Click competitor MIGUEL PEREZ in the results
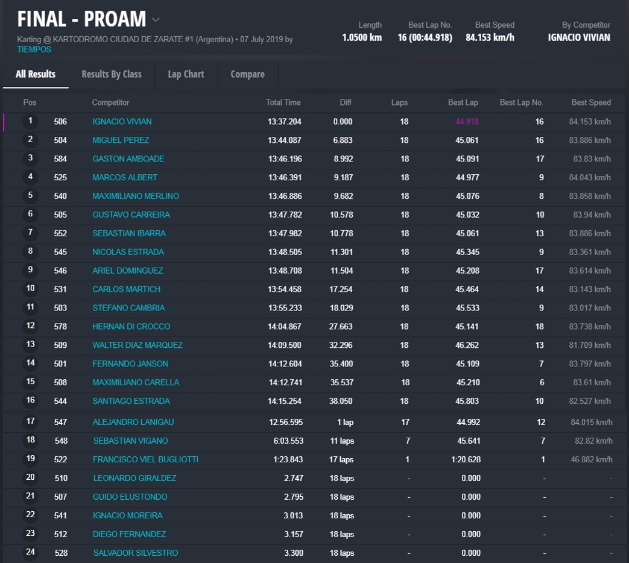Image resolution: width=629 pixels, height=563 pixels. (x=121, y=140)
